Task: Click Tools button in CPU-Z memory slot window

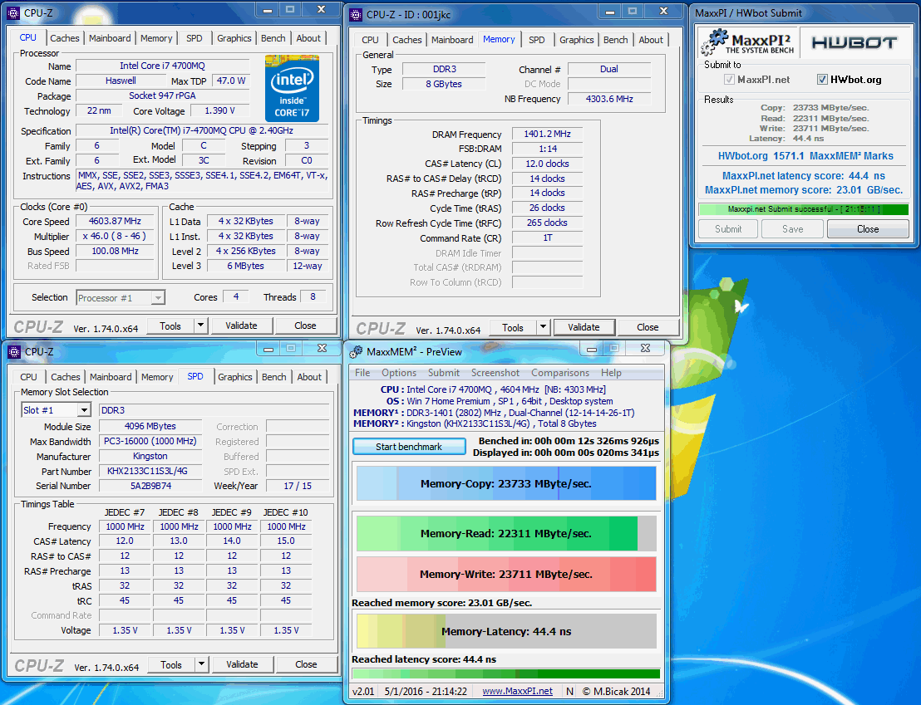Action: click(x=171, y=664)
